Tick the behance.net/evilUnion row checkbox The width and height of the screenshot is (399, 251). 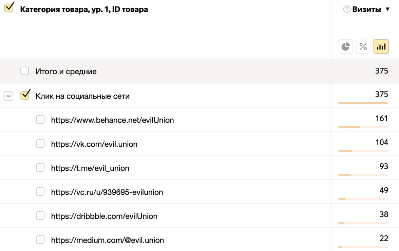tap(40, 120)
